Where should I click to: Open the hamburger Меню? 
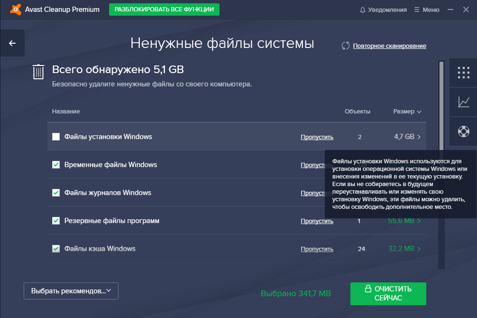pyautogui.click(x=427, y=10)
